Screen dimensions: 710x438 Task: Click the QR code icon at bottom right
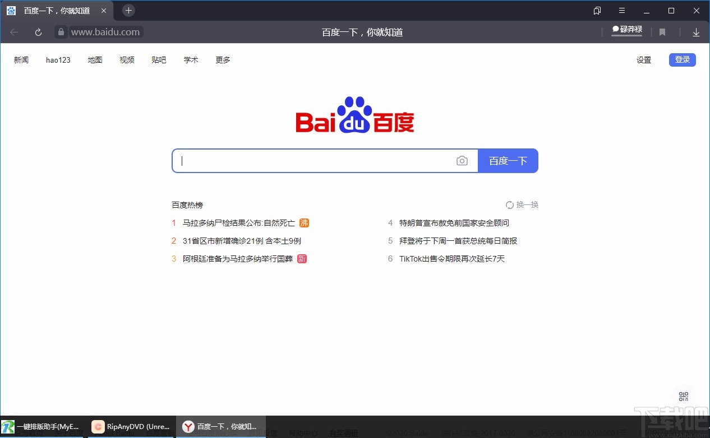(x=683, y=395)
